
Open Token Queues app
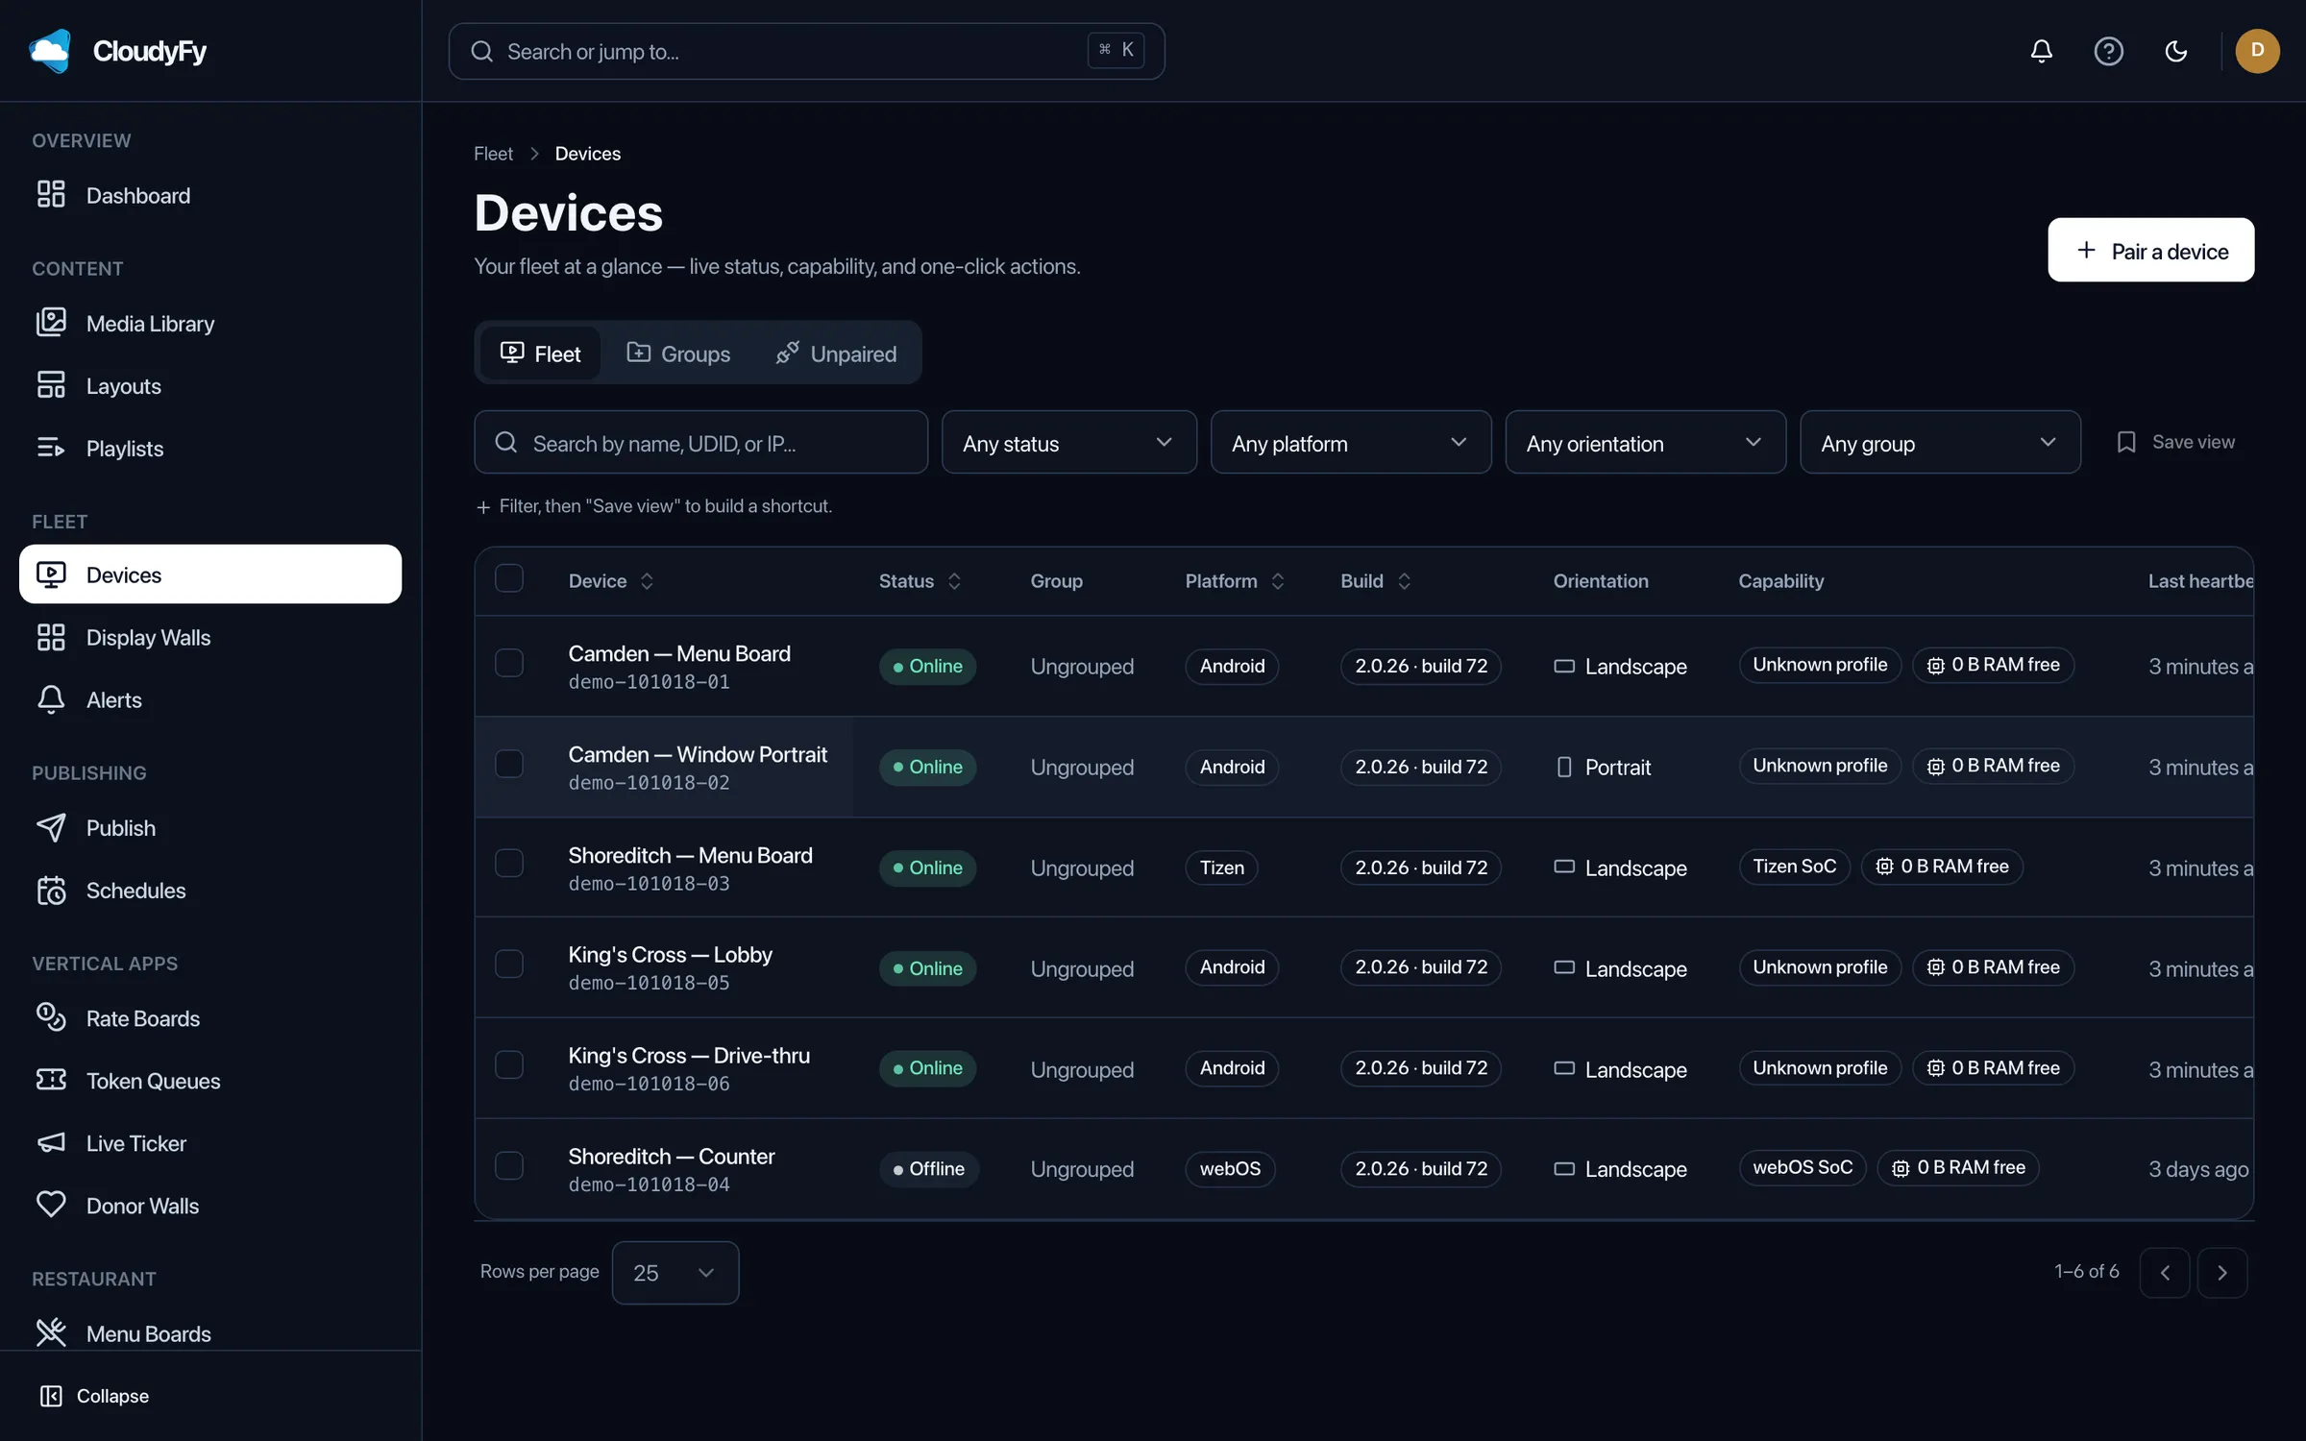(210, 1080)
